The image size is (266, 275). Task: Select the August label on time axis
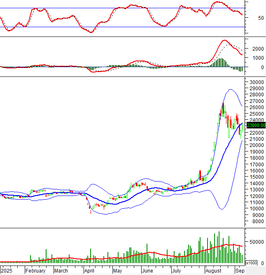214,271
